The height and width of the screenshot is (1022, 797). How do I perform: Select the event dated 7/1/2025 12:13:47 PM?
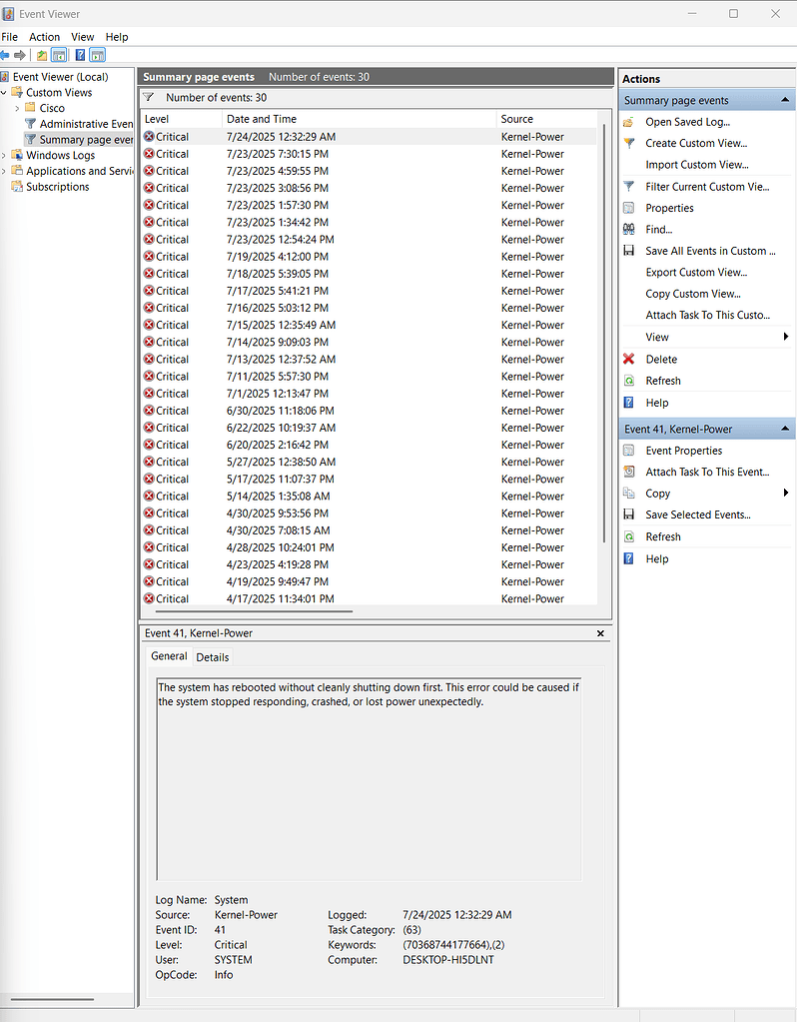tap(369, 394)
